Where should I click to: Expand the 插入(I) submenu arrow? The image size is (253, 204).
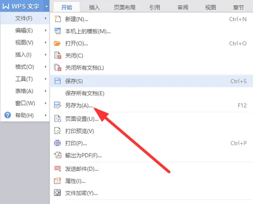[x=45, y=55]
